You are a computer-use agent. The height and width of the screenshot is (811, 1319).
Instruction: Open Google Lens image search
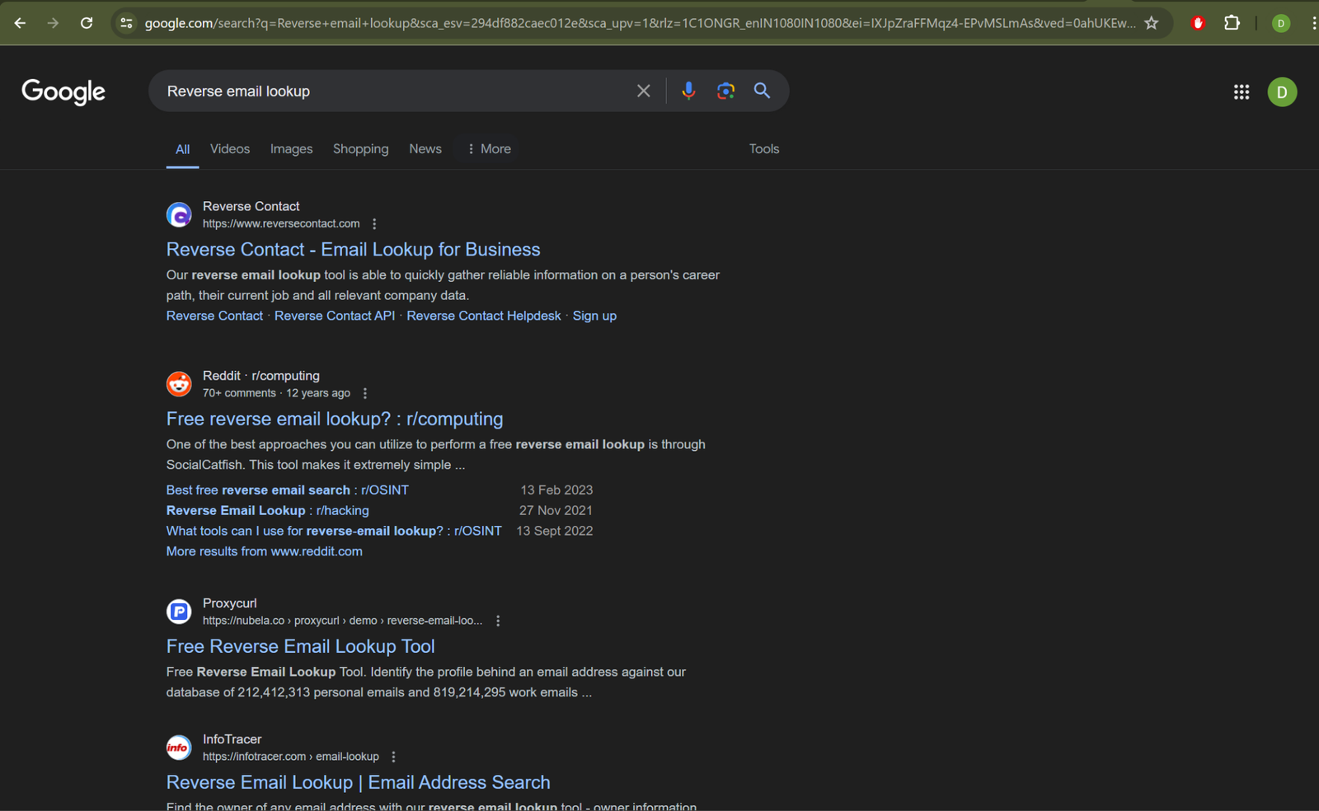(x=725, y=91)
